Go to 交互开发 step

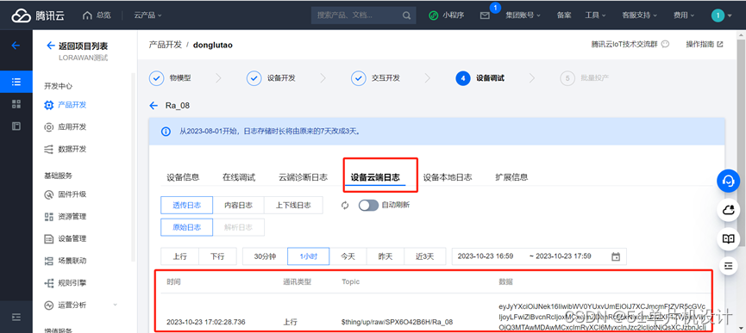(375, 78)
